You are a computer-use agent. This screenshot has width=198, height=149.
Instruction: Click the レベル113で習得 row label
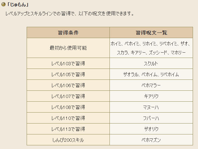click(x=68, y=129)
